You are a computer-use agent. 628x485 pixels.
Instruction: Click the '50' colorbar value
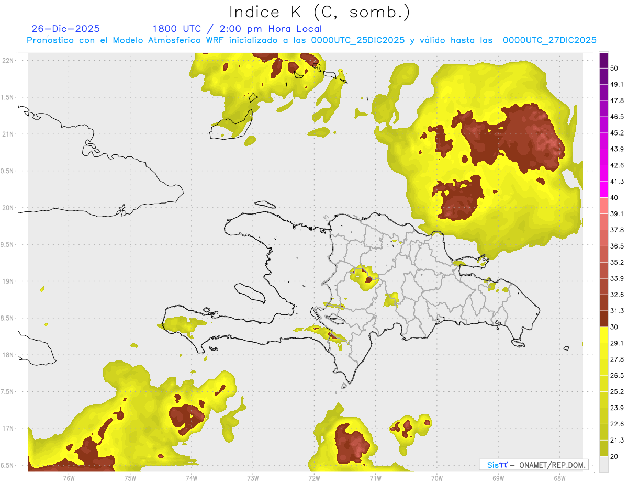(x=614, y=68)
